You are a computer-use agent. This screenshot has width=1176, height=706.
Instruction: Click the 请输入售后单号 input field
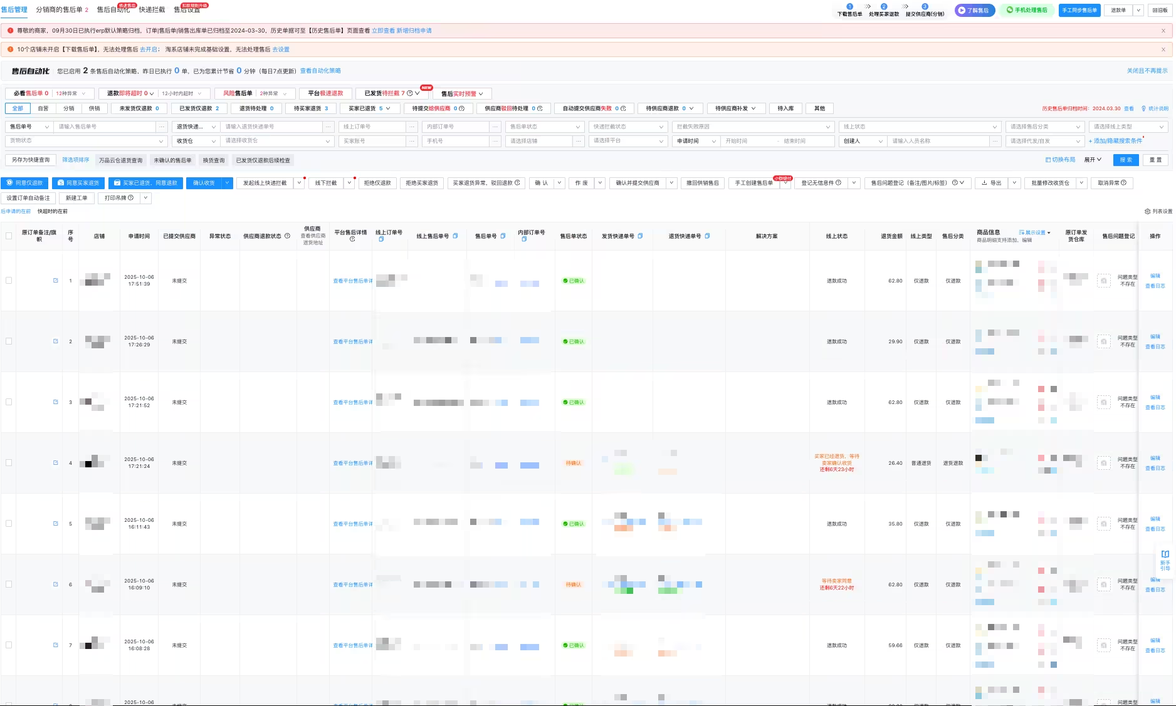pyautogui.click(x=105, y=127)
